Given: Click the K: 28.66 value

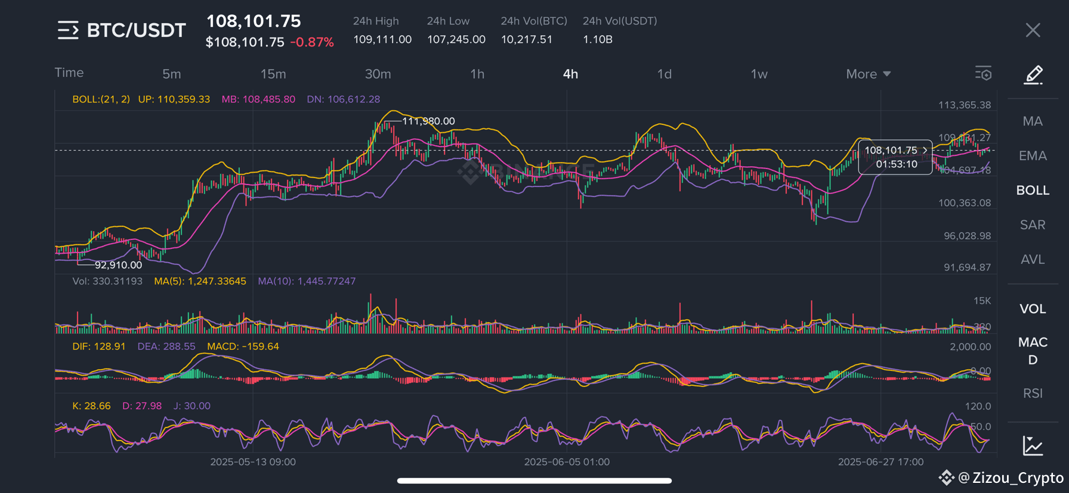Looking at the screenshot, I should 91,406.
